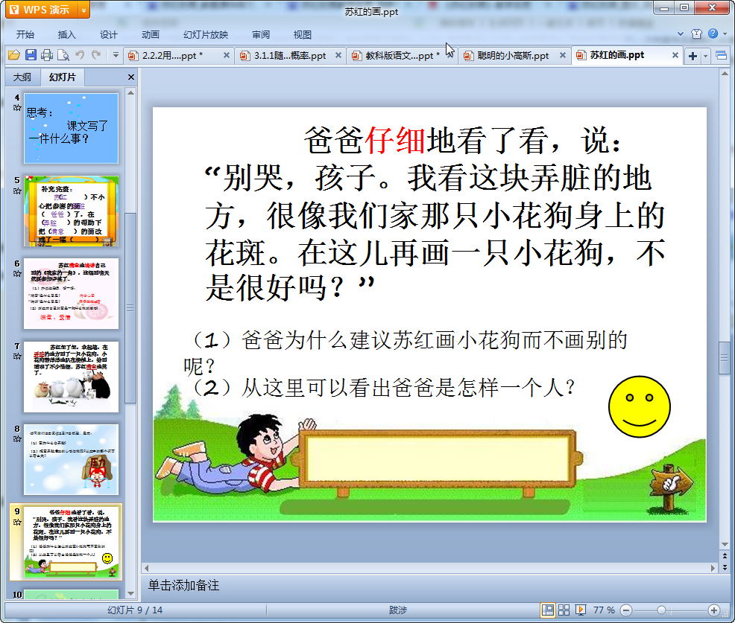Open the 视图 ribbon tab
Image resolution: width=735 pixels, height=623 pixels.
point(303,35)
